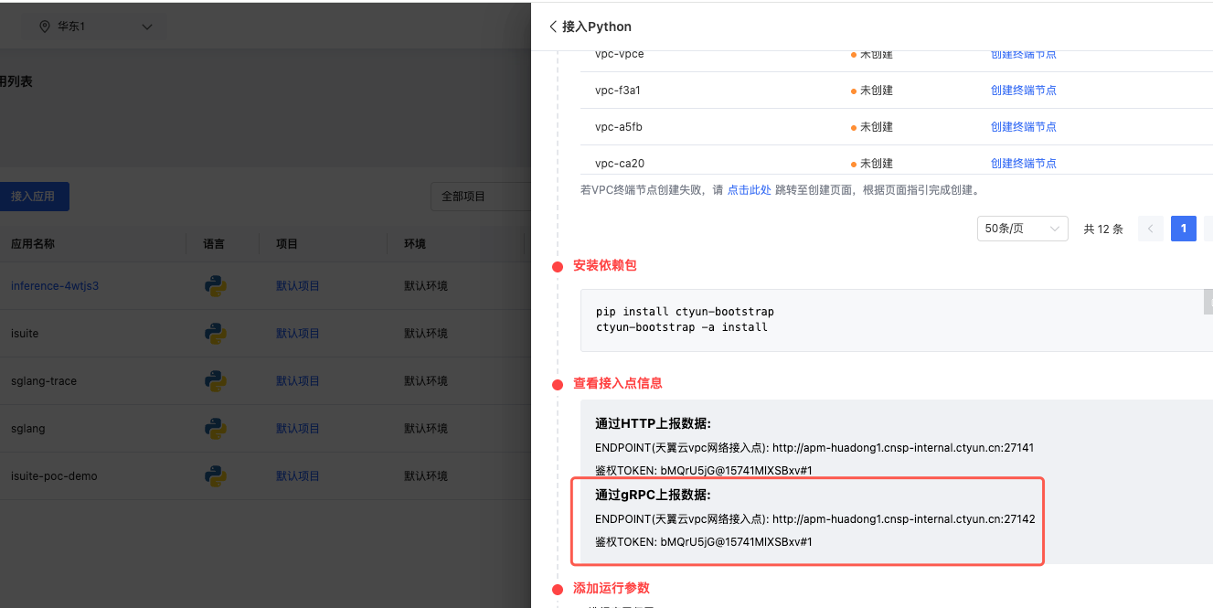Click the pip install ctyun-bootstrap command line
Screen dimensions: 1213x608
tap(685, 312)
